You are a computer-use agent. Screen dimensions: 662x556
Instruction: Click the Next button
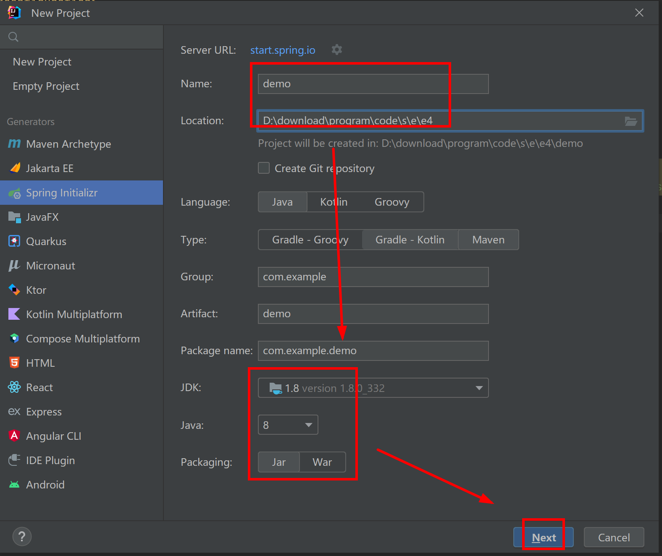[x=544, y=537]
